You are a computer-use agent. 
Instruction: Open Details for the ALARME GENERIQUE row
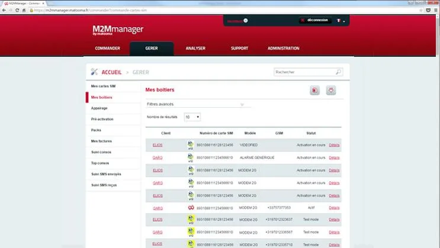click(334, 157)
